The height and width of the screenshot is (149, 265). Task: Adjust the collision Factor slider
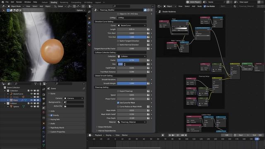(x=132, y=60)
